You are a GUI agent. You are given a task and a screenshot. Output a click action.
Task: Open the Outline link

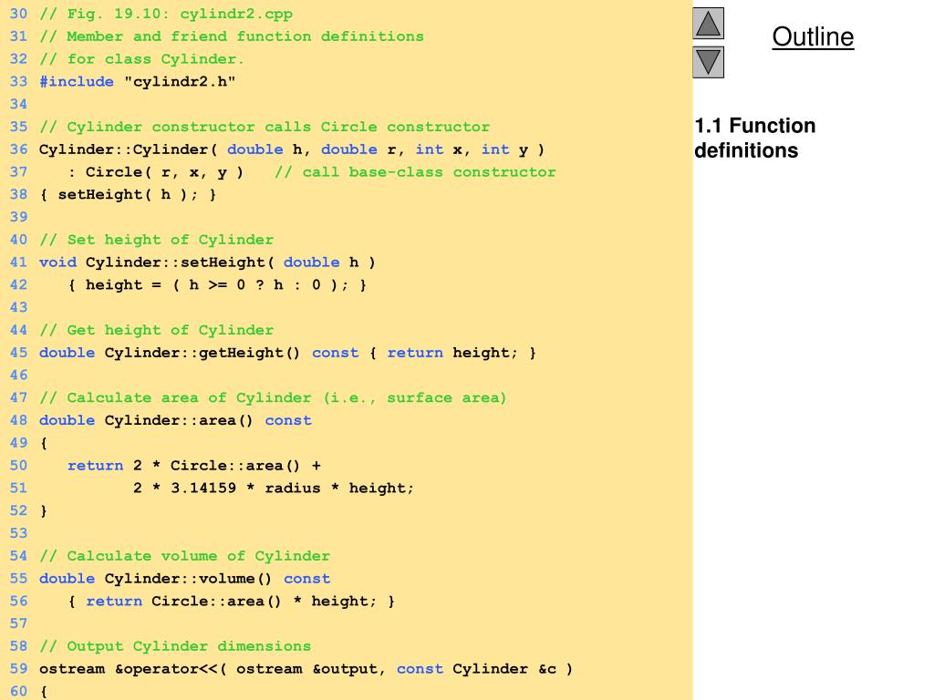pos(813,36)
